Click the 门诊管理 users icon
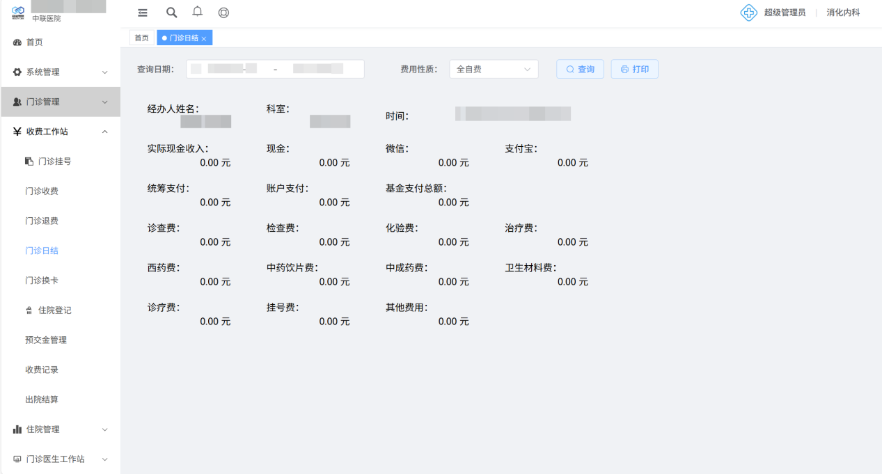 (17, 102)
